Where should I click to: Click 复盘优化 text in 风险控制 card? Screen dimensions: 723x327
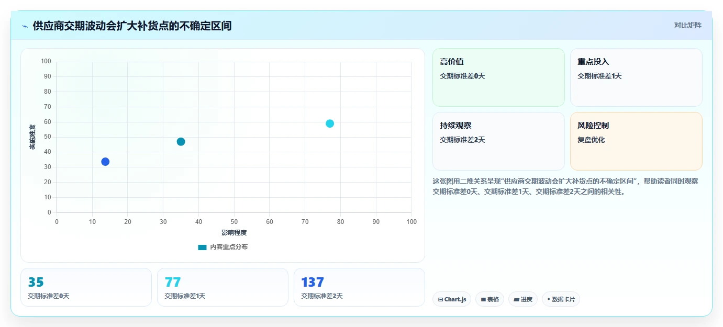click(591, 140)
